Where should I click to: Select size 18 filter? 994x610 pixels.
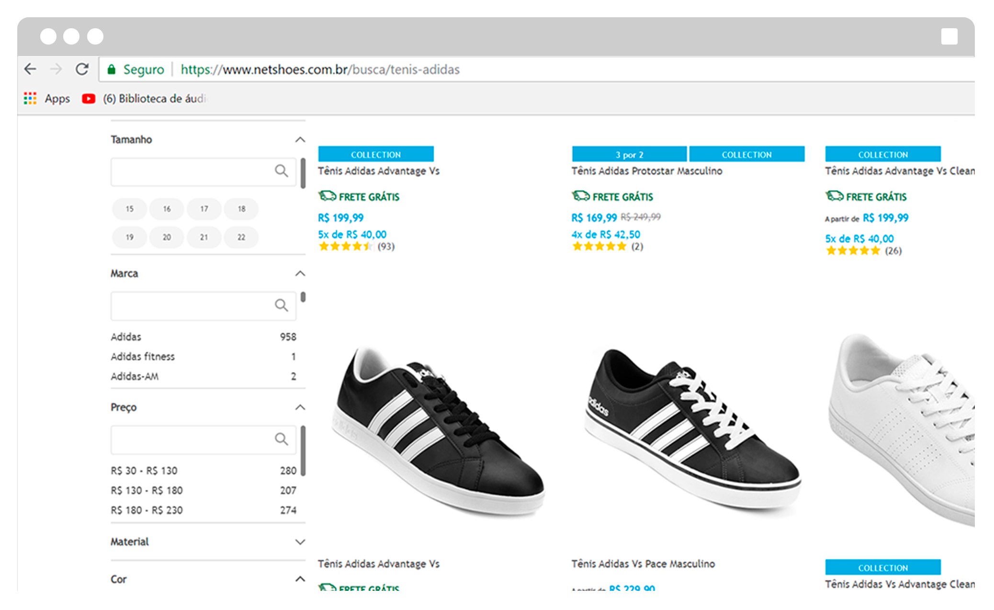[241, 209]
